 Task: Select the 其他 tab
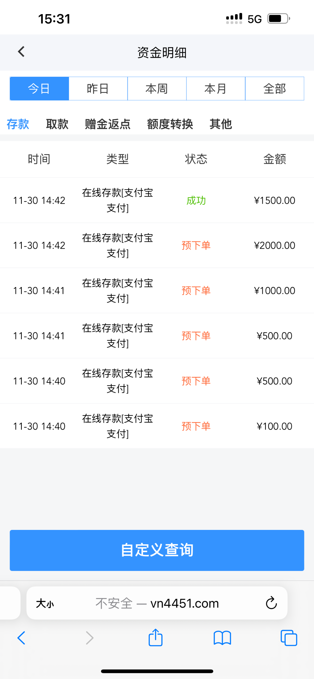pos(221,124)
